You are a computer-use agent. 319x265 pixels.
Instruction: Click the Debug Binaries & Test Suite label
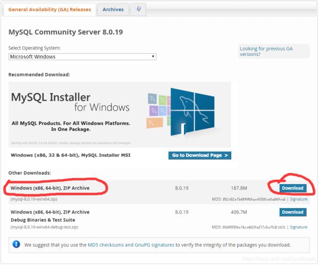click(x=43, y=220)
